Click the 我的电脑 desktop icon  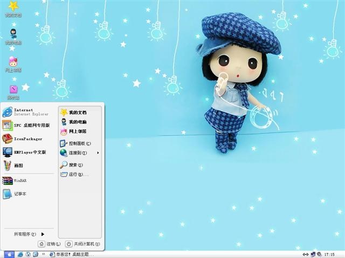click(13, 37)
